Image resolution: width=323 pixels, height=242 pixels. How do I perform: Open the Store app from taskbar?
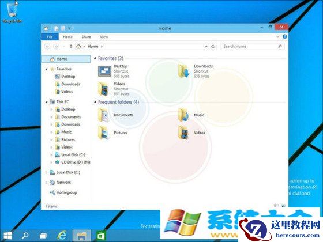101,236
